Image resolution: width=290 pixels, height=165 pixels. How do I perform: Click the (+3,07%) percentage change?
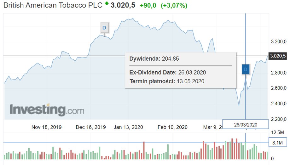coord(174,5)
